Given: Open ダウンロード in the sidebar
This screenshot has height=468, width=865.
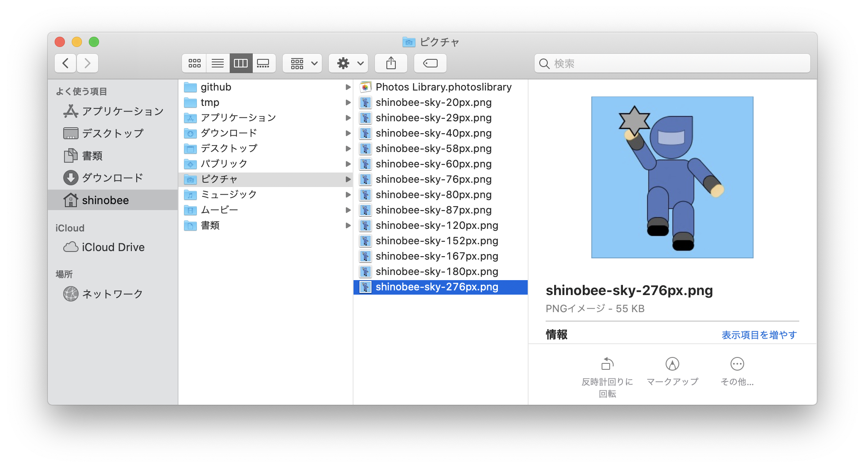Looking at the screenshot, I should click(x=113, y=178).
